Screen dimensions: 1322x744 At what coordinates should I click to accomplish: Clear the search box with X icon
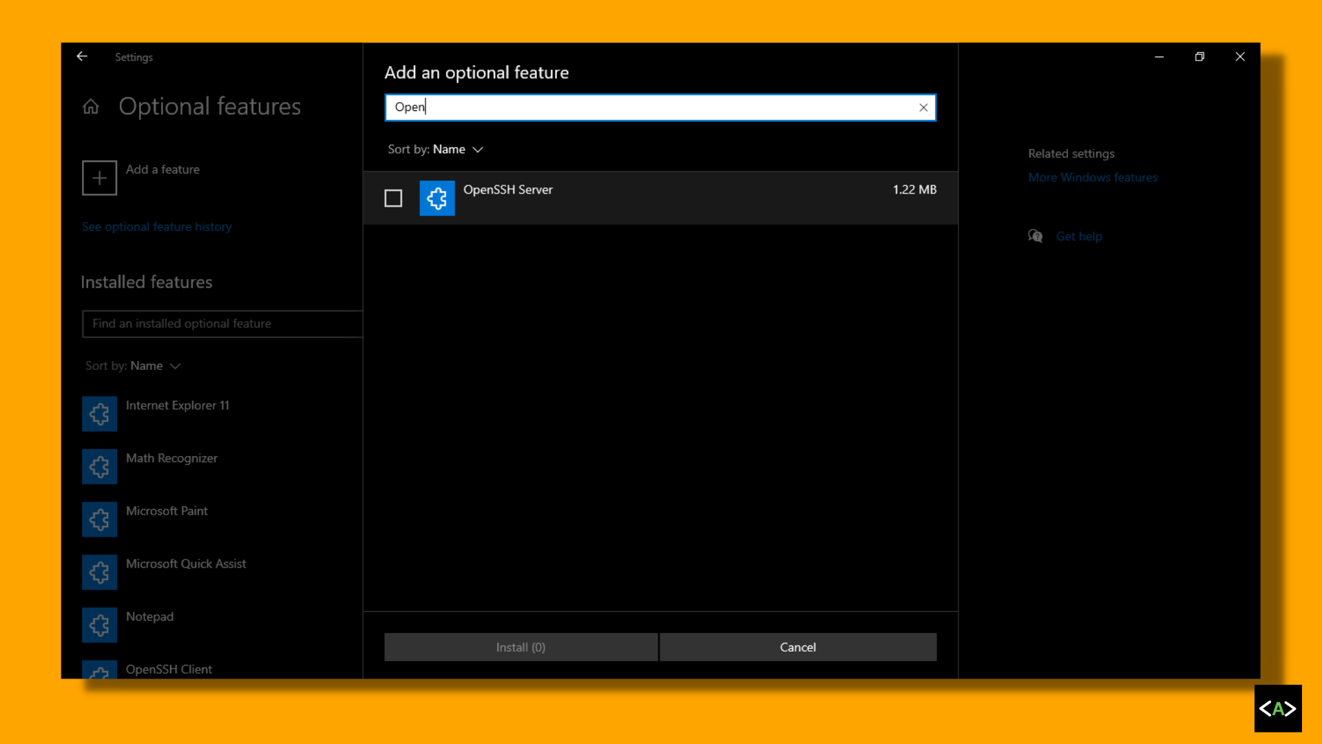pyautogui.click(x=923, y=107)
